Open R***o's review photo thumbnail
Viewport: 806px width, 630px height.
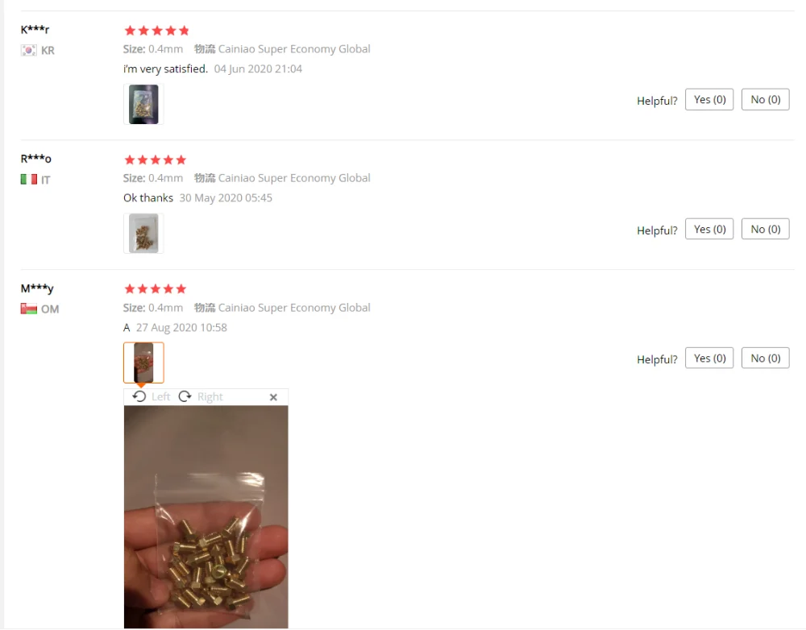(143, 234)
